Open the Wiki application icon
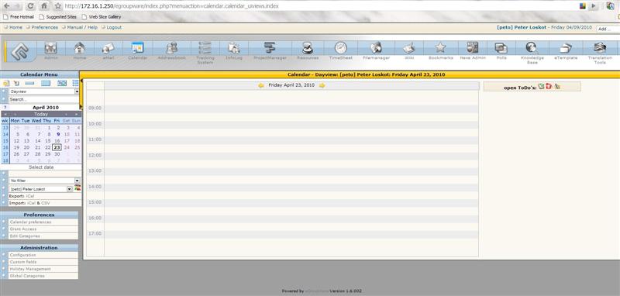 tap(409, 48)
